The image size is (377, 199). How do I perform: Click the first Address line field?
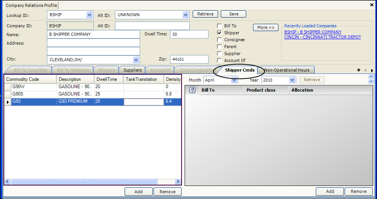coord(93,43)
